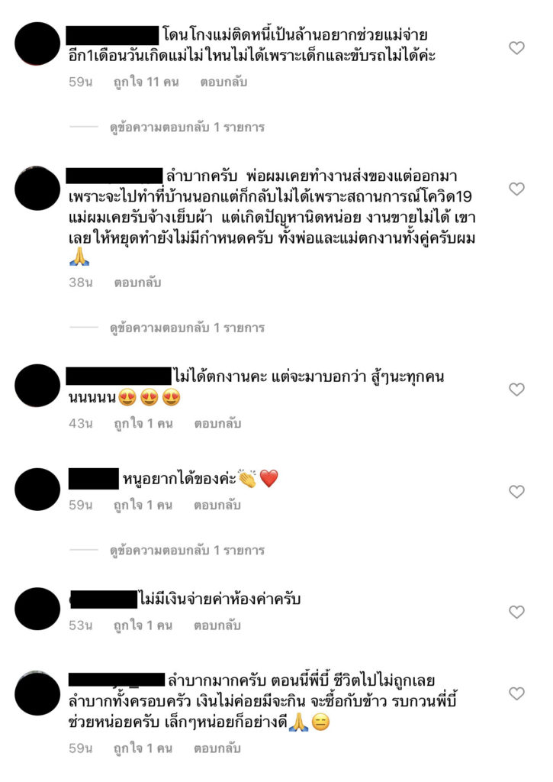Reply to the 43น comment
This screenshot has width=553, height=782.
pyautogui.click(x=217, y=423)
